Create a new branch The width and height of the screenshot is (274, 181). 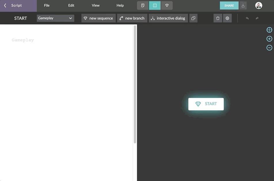(132, 18)
